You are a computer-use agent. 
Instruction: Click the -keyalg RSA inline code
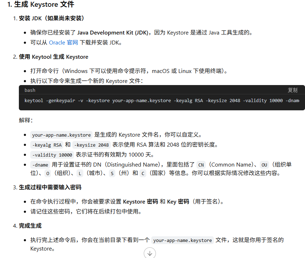[47, 145]
